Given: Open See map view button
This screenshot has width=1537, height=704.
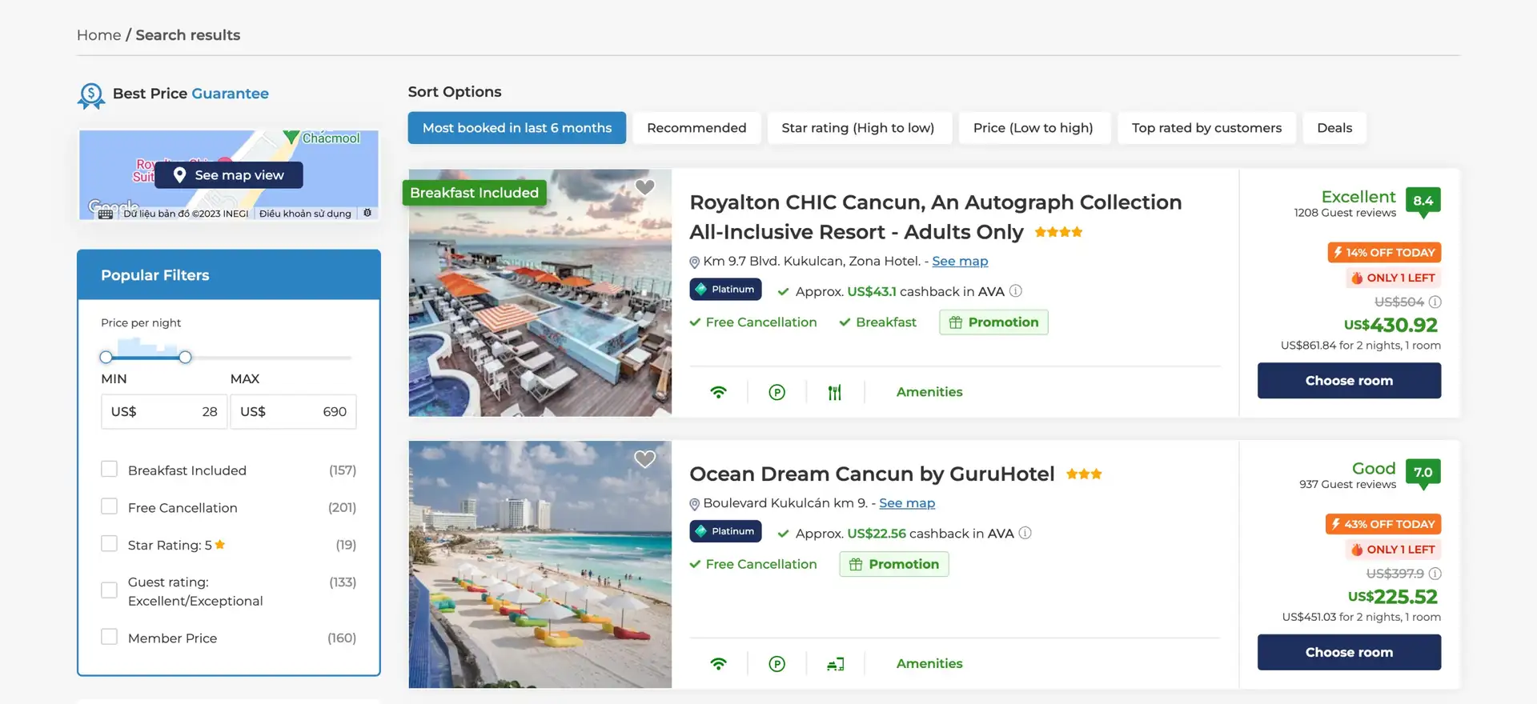Looking at the screenshot, I should pyautogui.click(x=229, y=175).
